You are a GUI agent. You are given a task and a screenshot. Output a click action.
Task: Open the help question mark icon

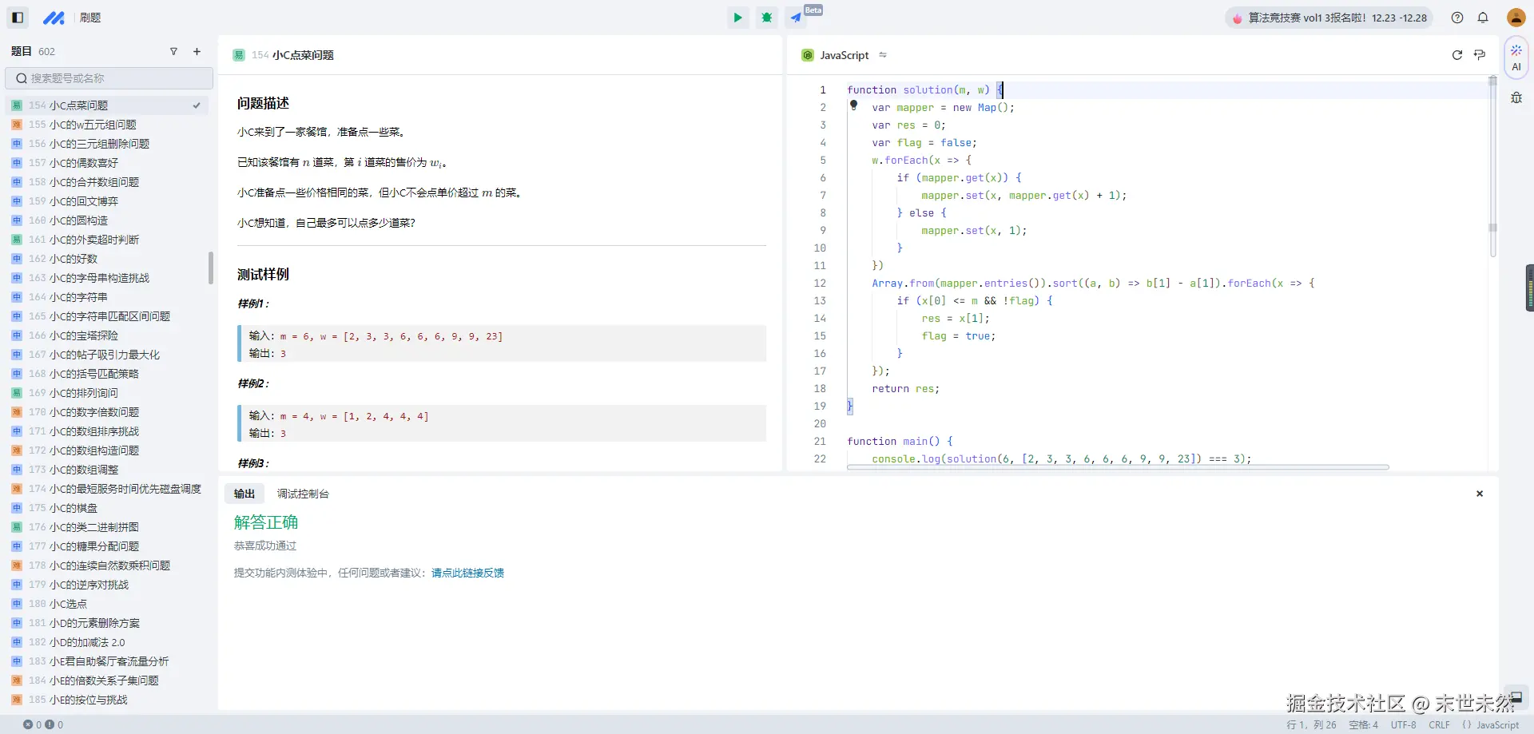(1457, 18)
